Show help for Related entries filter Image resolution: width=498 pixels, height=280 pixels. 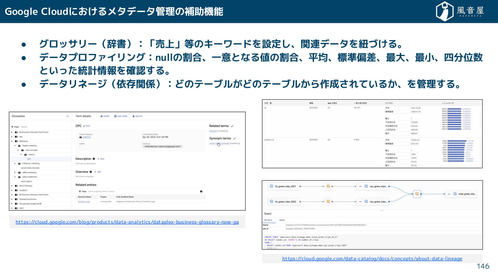[x=201, y=191]
